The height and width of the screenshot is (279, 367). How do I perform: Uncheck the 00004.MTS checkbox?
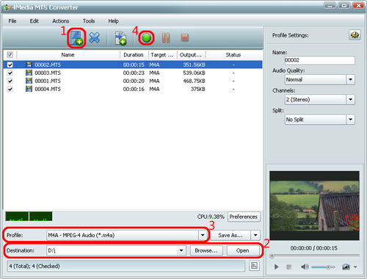pyautogui.click(x=10, y=89)
